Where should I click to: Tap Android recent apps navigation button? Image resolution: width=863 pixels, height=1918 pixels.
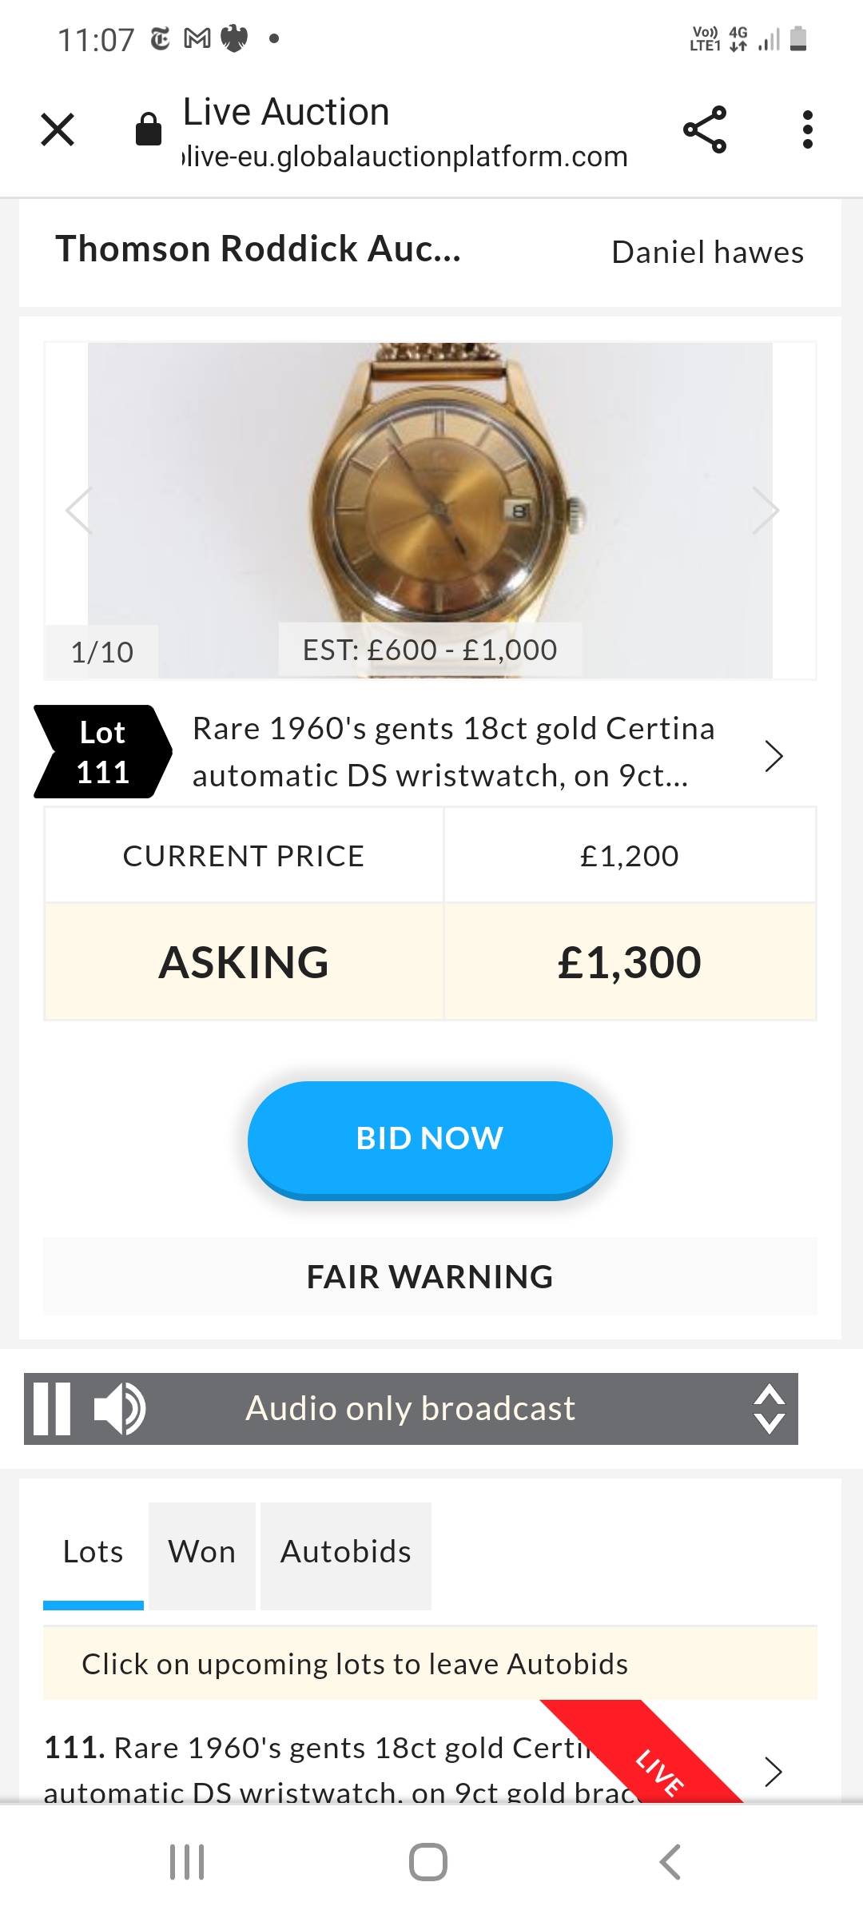tap(187, 1862)
